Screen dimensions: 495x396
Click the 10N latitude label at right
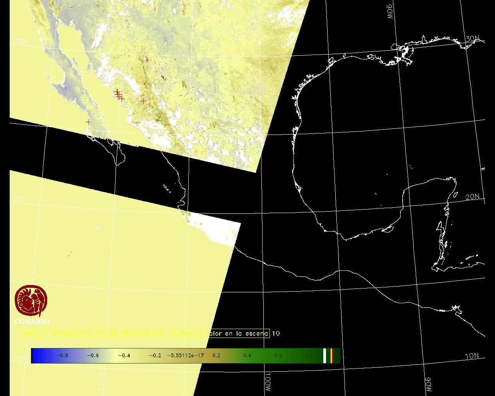click(x=472, y=356)
